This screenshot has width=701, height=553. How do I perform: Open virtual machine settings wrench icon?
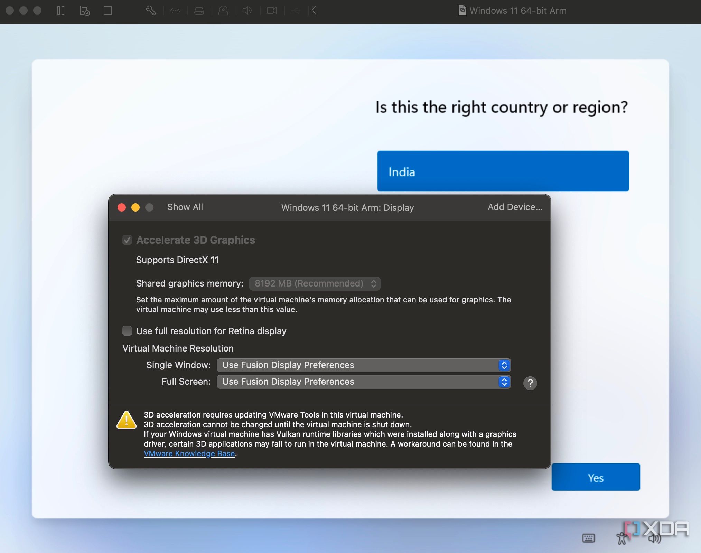point(150,10)
